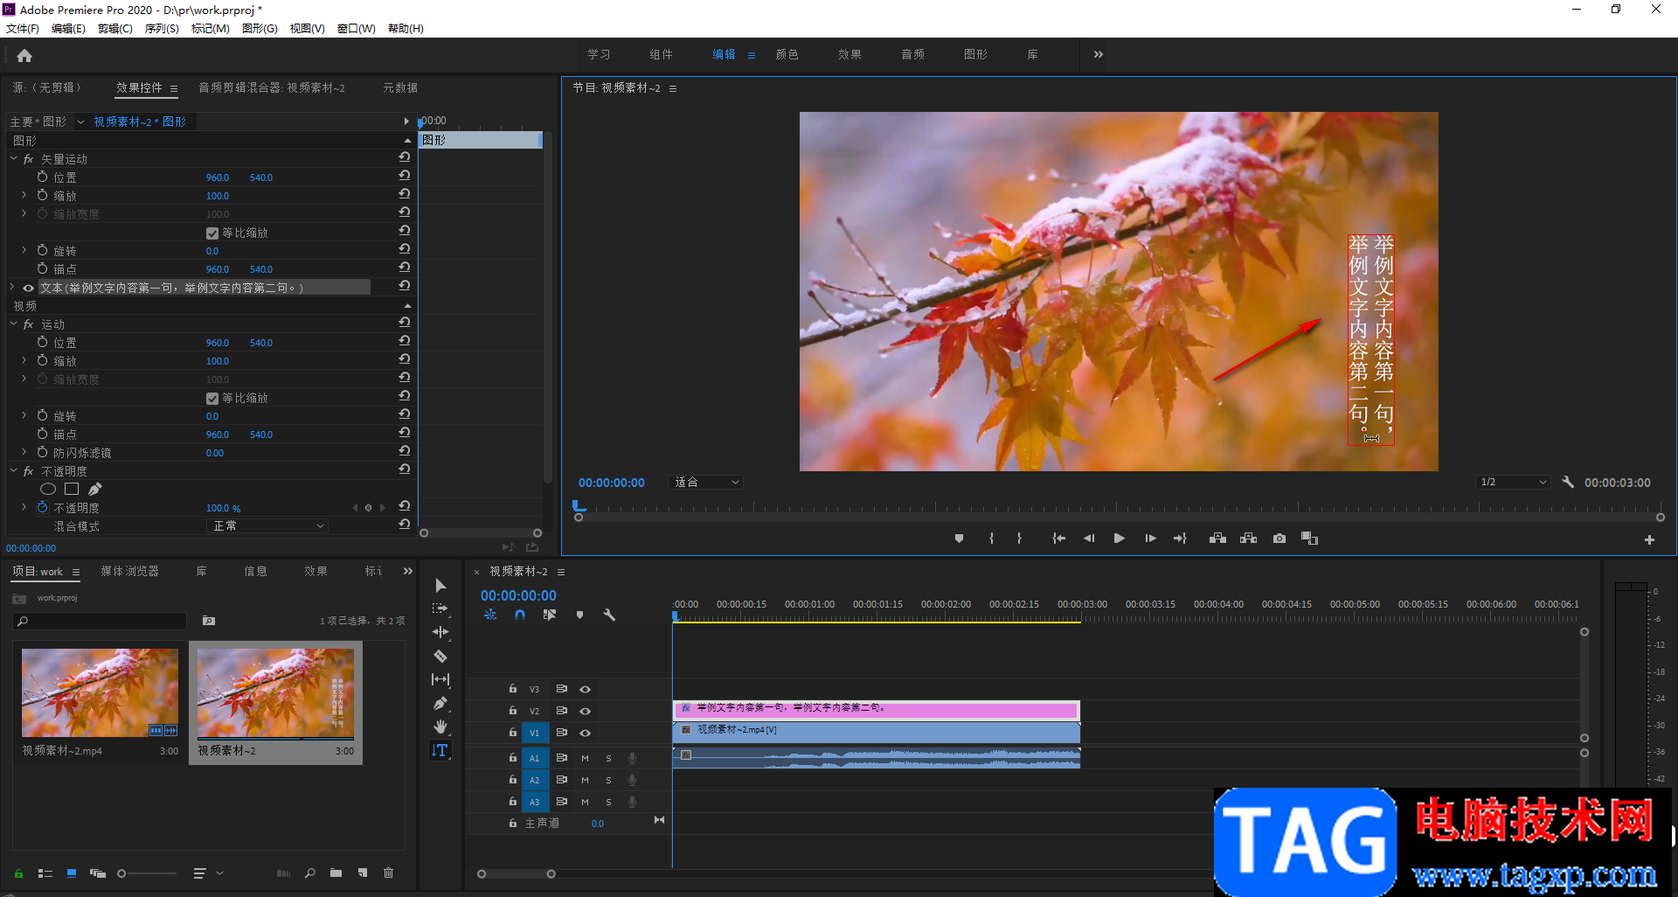Step back one frame
Image resolution: width=1678 pixels, height=897 pixels.
click(x=1089, y=539)
